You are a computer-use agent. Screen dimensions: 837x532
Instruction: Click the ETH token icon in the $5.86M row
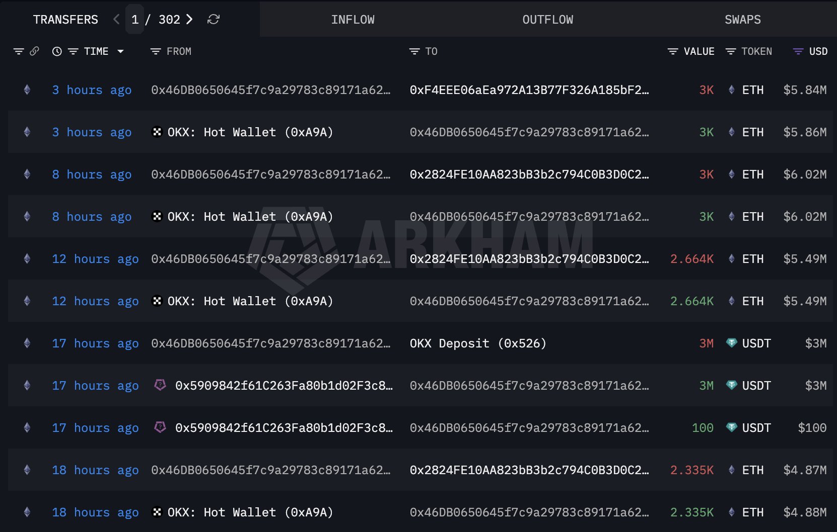click(732, 132)
